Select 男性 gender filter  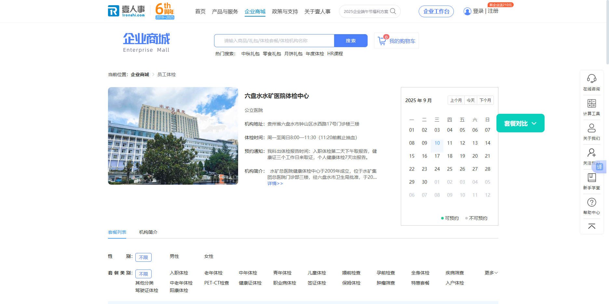point(174,257)
